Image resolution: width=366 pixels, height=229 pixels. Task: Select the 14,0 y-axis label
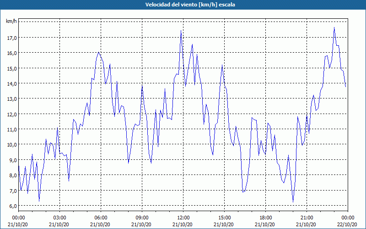coord(12,83)
